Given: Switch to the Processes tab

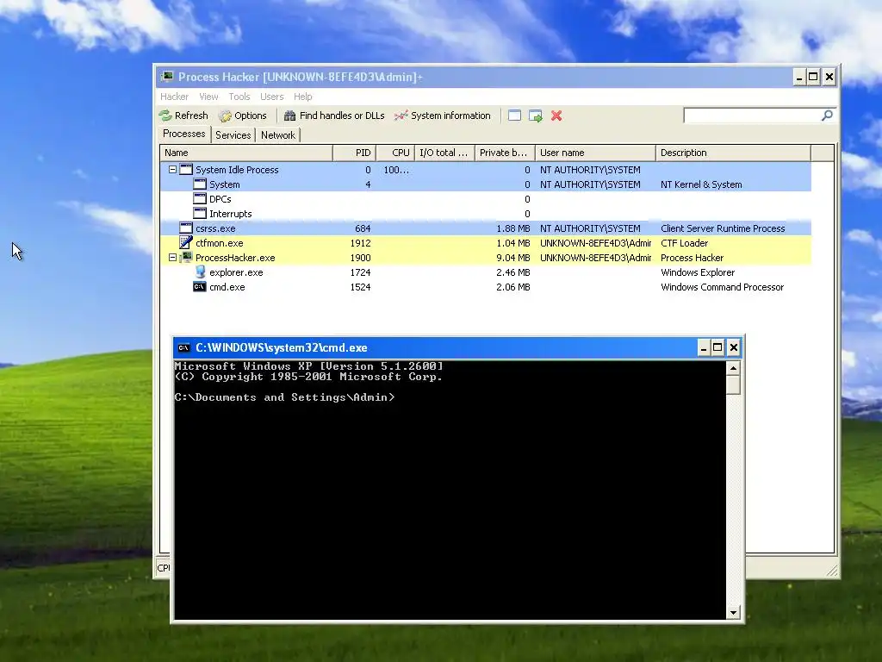Looking at the screenshot, I should [184, 134].
